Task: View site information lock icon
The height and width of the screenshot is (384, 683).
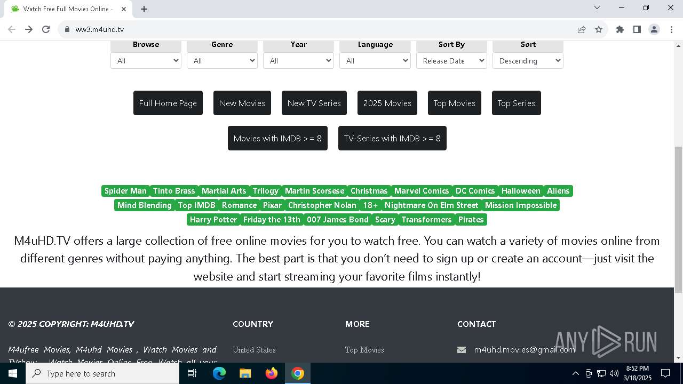Action: (67, 29)
